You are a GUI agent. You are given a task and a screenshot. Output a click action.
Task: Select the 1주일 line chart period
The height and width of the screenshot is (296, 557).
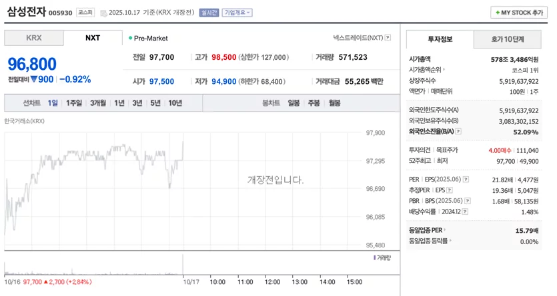[74, 103]
